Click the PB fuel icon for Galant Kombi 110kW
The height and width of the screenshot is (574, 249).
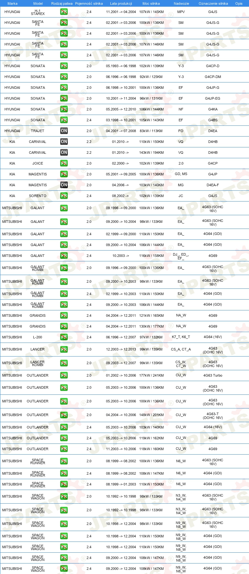coord(64,294)
